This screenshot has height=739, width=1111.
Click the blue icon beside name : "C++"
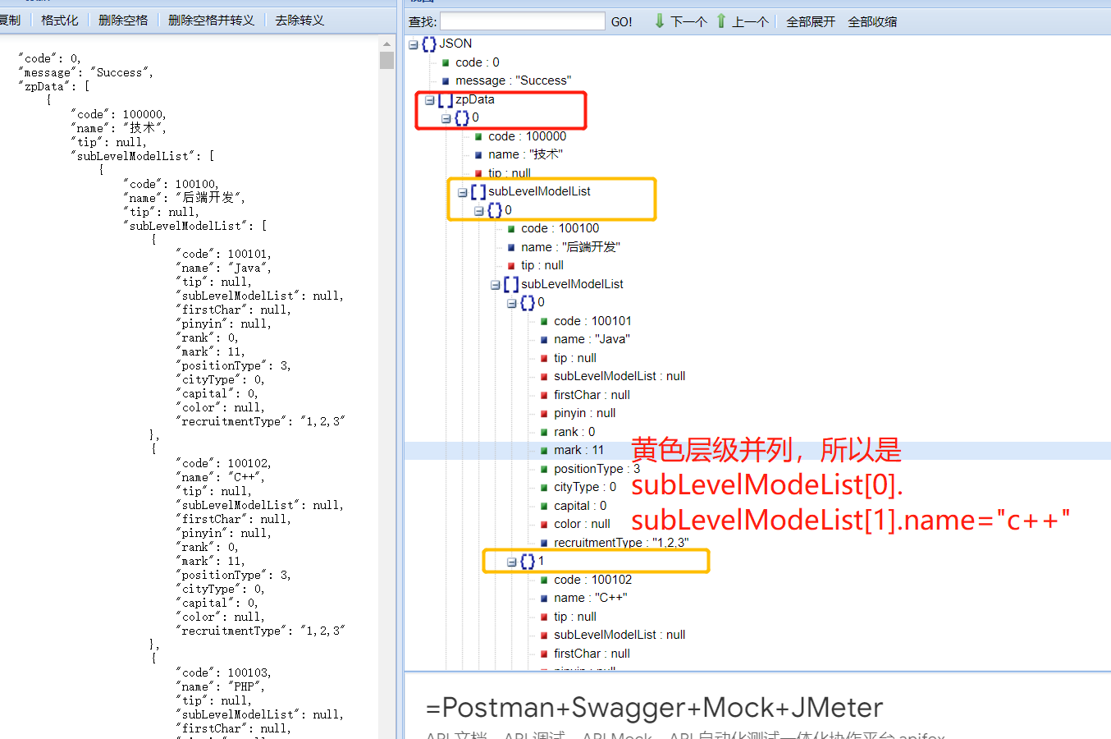pyautogui.click(x=544, y=599)
